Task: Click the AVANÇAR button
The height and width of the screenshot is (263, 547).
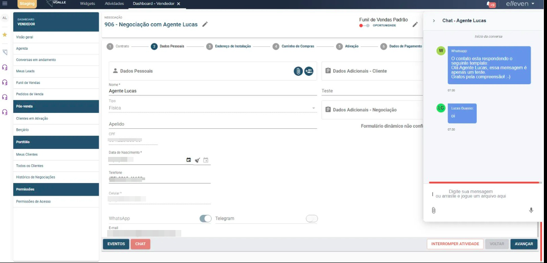Action: tap(524, 244)
